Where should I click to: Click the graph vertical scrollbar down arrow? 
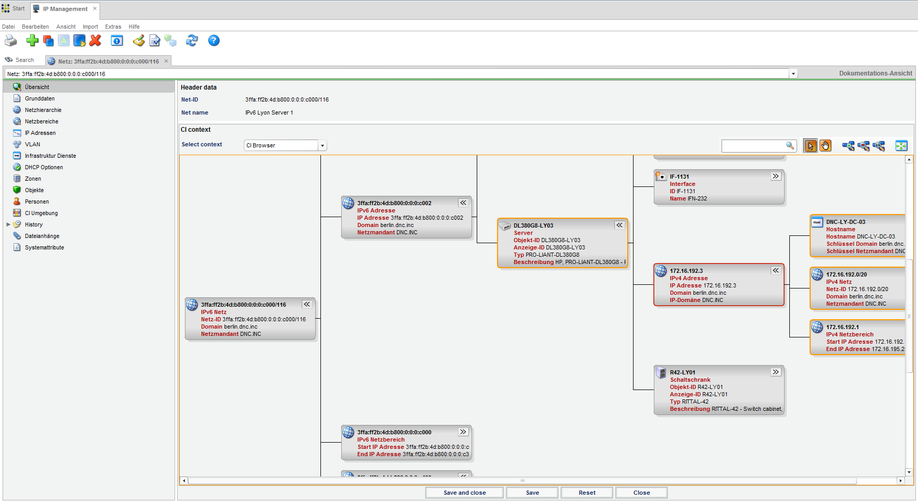(x=909, y=472)
